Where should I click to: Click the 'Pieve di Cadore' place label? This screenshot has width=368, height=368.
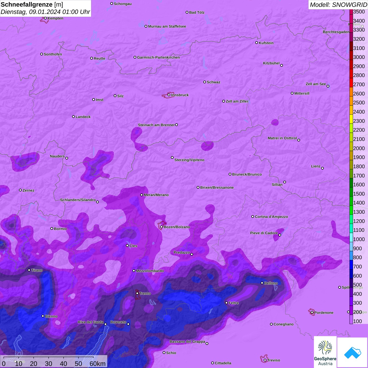[x=264, y=233]
